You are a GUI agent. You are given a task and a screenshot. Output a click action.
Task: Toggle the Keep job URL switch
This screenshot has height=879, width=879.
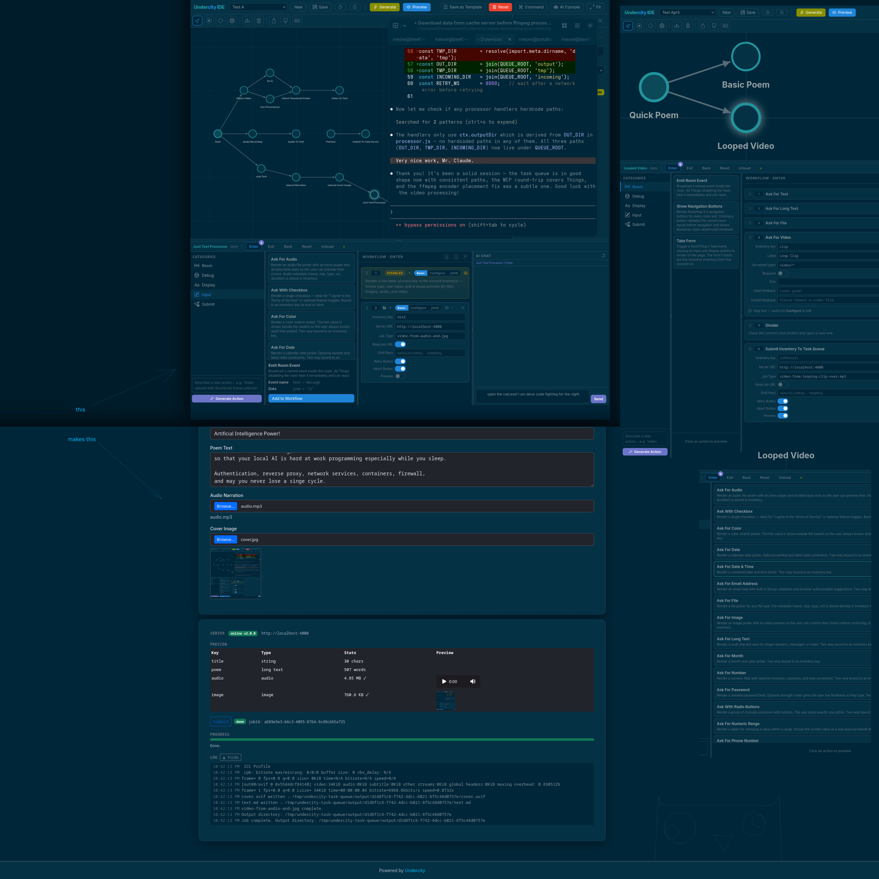tap(400, 344)
